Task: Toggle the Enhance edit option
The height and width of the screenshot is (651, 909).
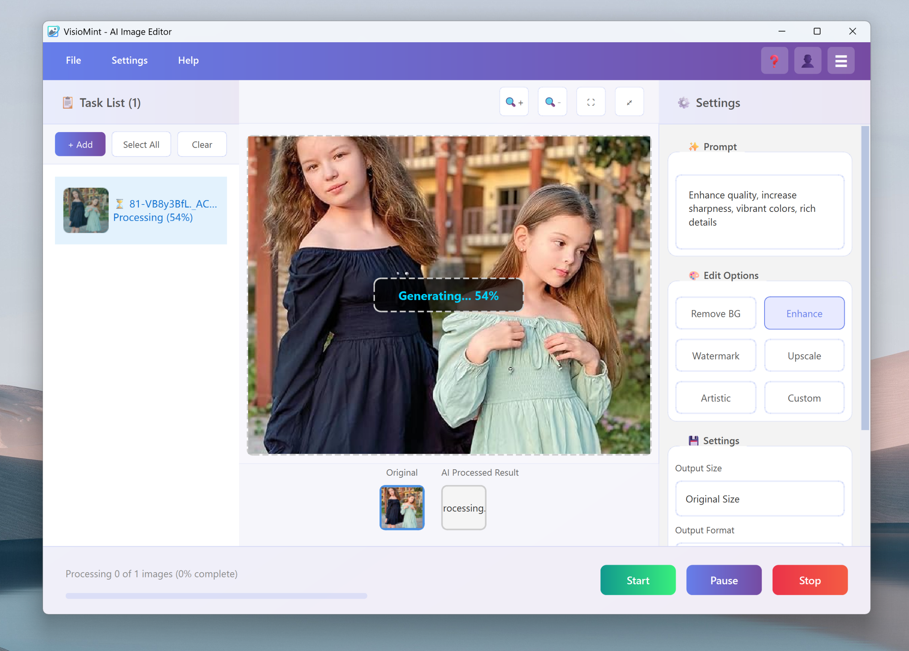Action: (x=804, y=313)
